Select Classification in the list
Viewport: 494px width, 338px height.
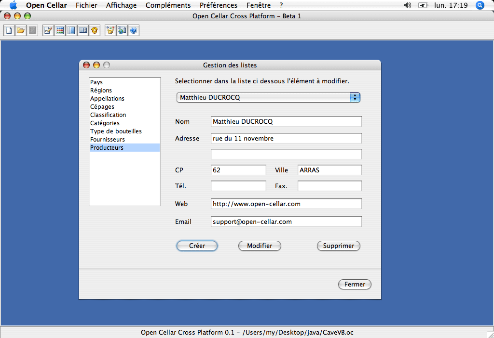point(124,115)
